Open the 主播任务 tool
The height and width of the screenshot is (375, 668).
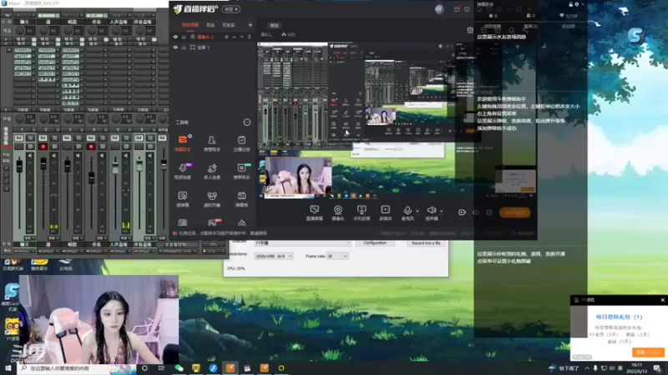(241, 143)
